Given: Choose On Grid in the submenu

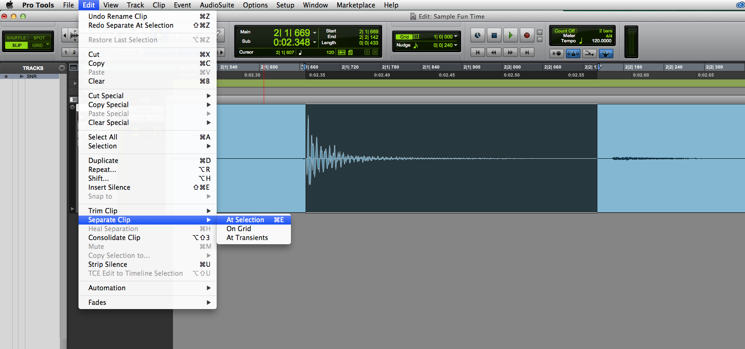Looking at the screenshot, I should (x=254, y=229).
